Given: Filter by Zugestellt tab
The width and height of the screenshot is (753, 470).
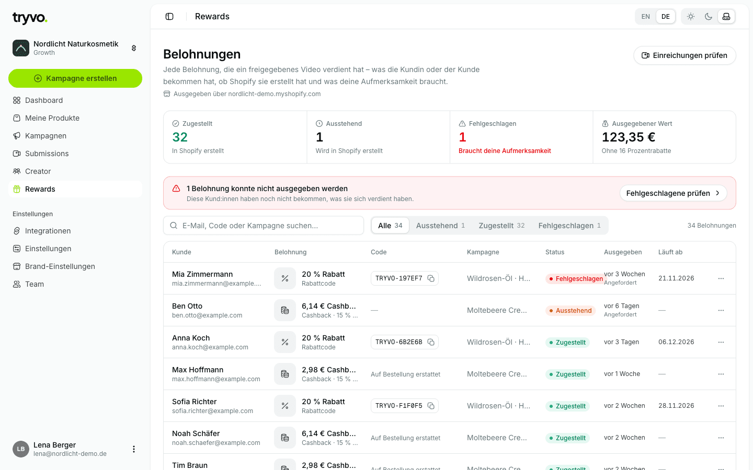Looking at the screenshot, I should (x=501, y=226).
